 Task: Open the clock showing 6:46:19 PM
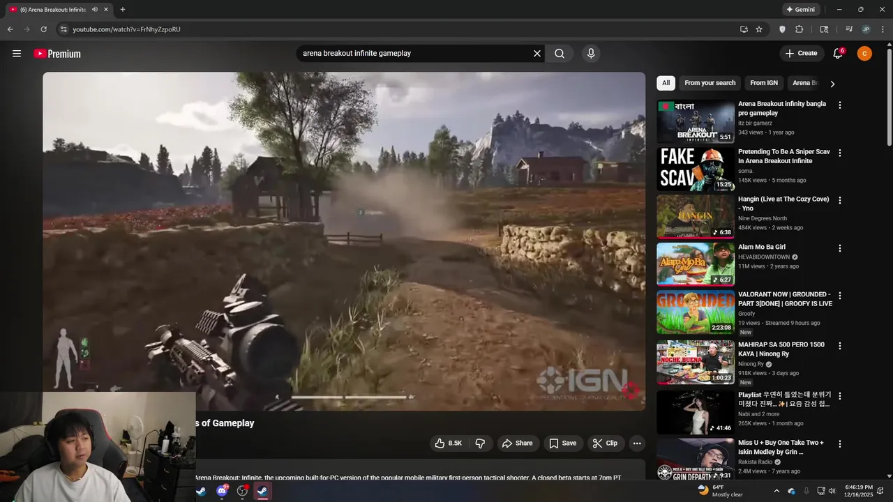[x=858, y=491]
